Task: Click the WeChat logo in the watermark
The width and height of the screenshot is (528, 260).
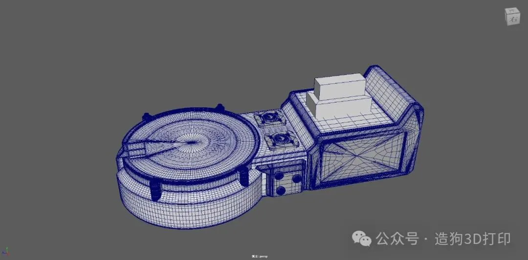Action: point(362,238)
